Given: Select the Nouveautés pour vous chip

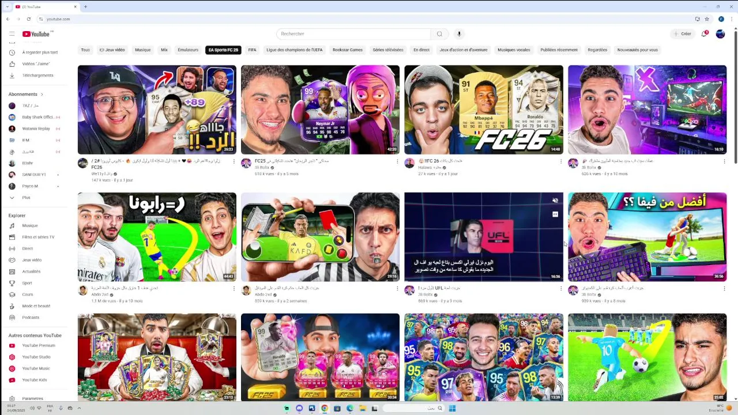Looking at the screenshot, I should (x=638, y=50).
